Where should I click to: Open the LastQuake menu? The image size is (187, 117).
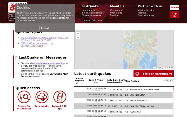(x=90, y=6)
